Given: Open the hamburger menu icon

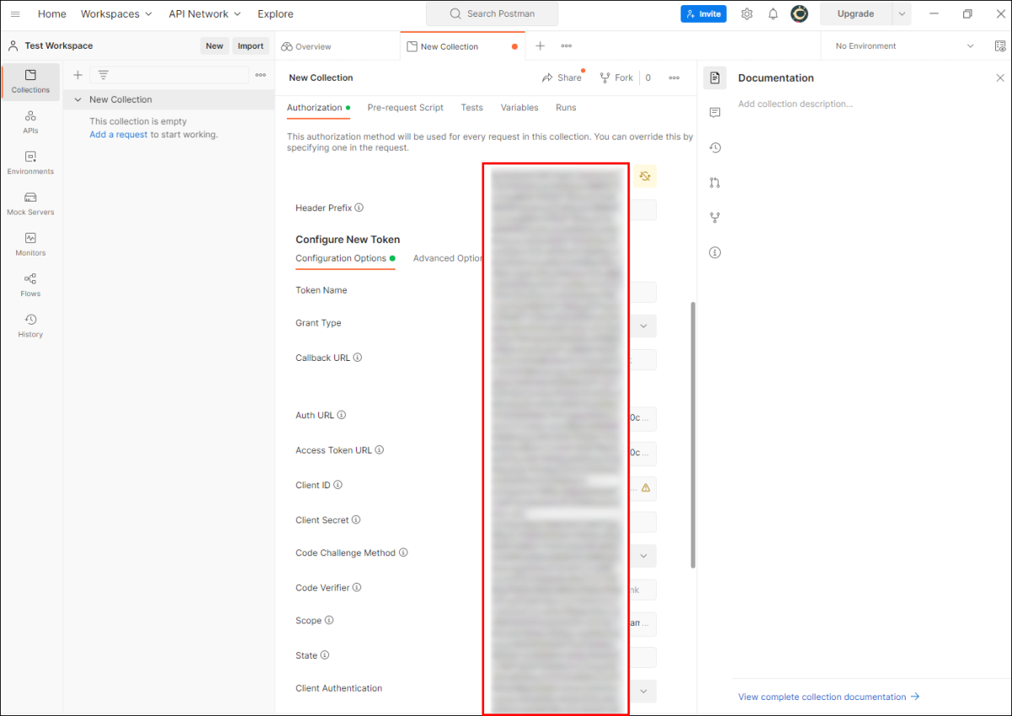Looking at the screenshot, I should [15, 14].
